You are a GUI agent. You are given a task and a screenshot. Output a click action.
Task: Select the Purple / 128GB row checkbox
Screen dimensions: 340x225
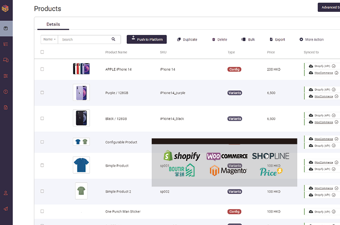coord(42,93)
